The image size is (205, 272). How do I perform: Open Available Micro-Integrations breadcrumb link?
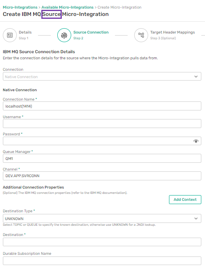pos(68,7)
